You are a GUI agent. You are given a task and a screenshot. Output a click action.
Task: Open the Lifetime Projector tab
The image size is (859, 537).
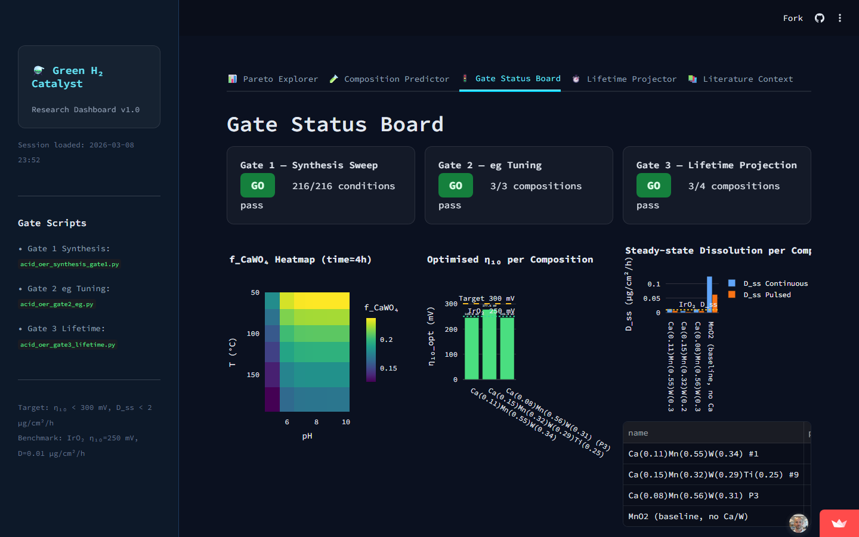click(625, 79)
